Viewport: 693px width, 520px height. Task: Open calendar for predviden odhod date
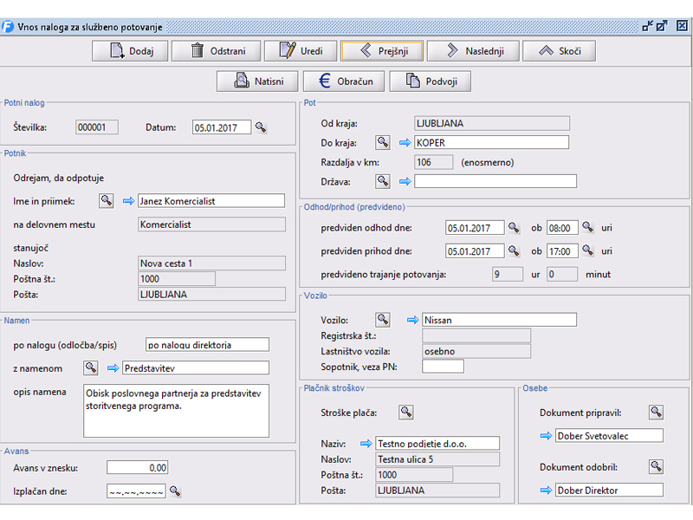click(514, 228)
